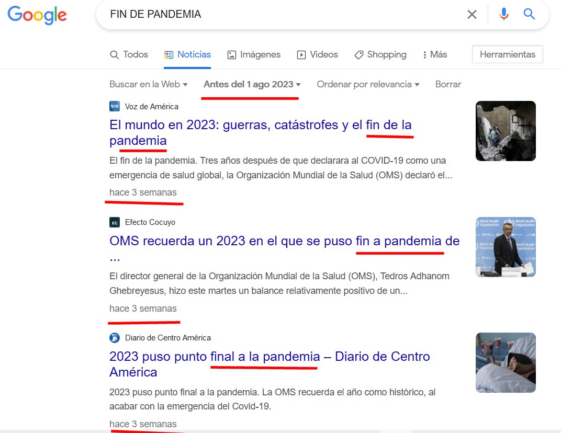Go to the Shopping tab
Viewport: 561px width, 433px height.
tap(380, 54)
